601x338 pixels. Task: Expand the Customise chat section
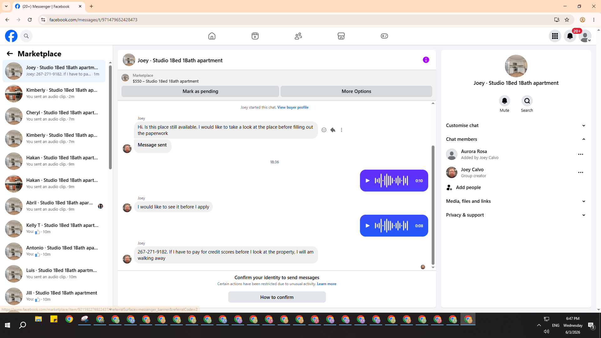[x=516, y=125]
